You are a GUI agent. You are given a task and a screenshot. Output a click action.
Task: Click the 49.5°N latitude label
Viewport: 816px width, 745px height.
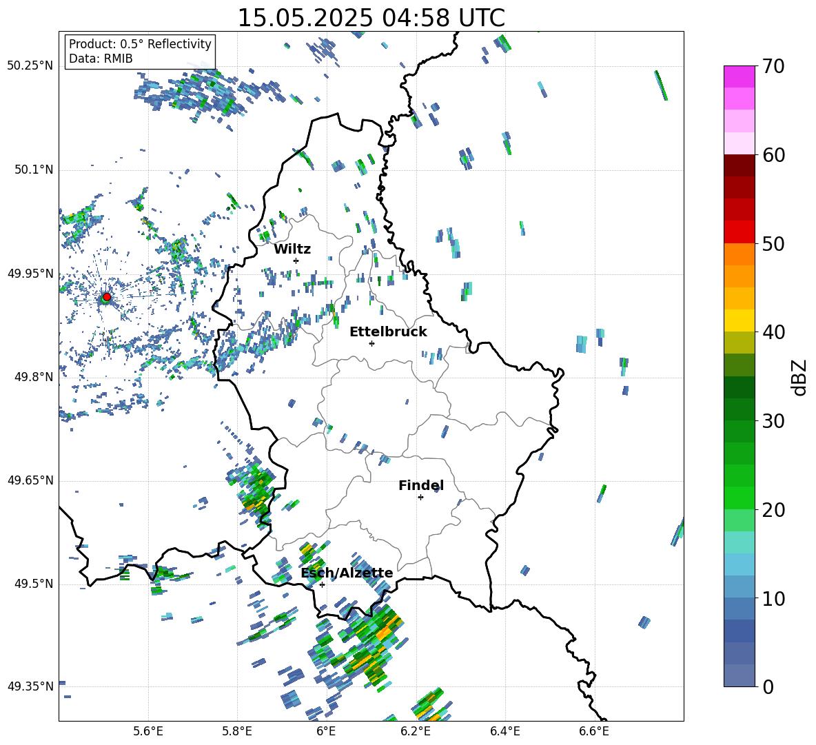[x=34, y=584]
